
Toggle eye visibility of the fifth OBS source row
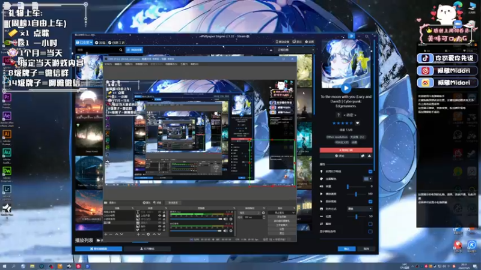(160, 226)
